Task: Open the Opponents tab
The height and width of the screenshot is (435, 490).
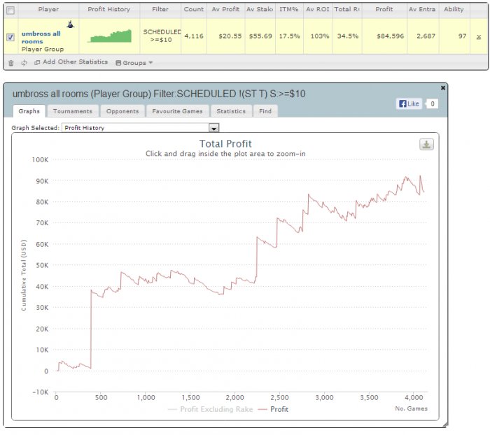Action: (x=122, y=111)
